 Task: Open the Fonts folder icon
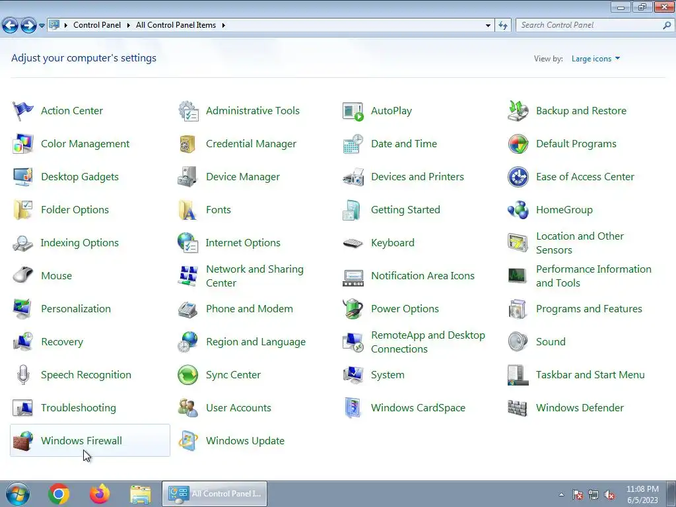[x=188, y=210]
